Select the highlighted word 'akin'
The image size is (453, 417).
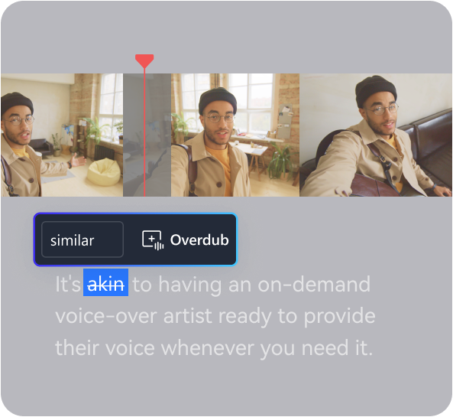tap(105, 283)
